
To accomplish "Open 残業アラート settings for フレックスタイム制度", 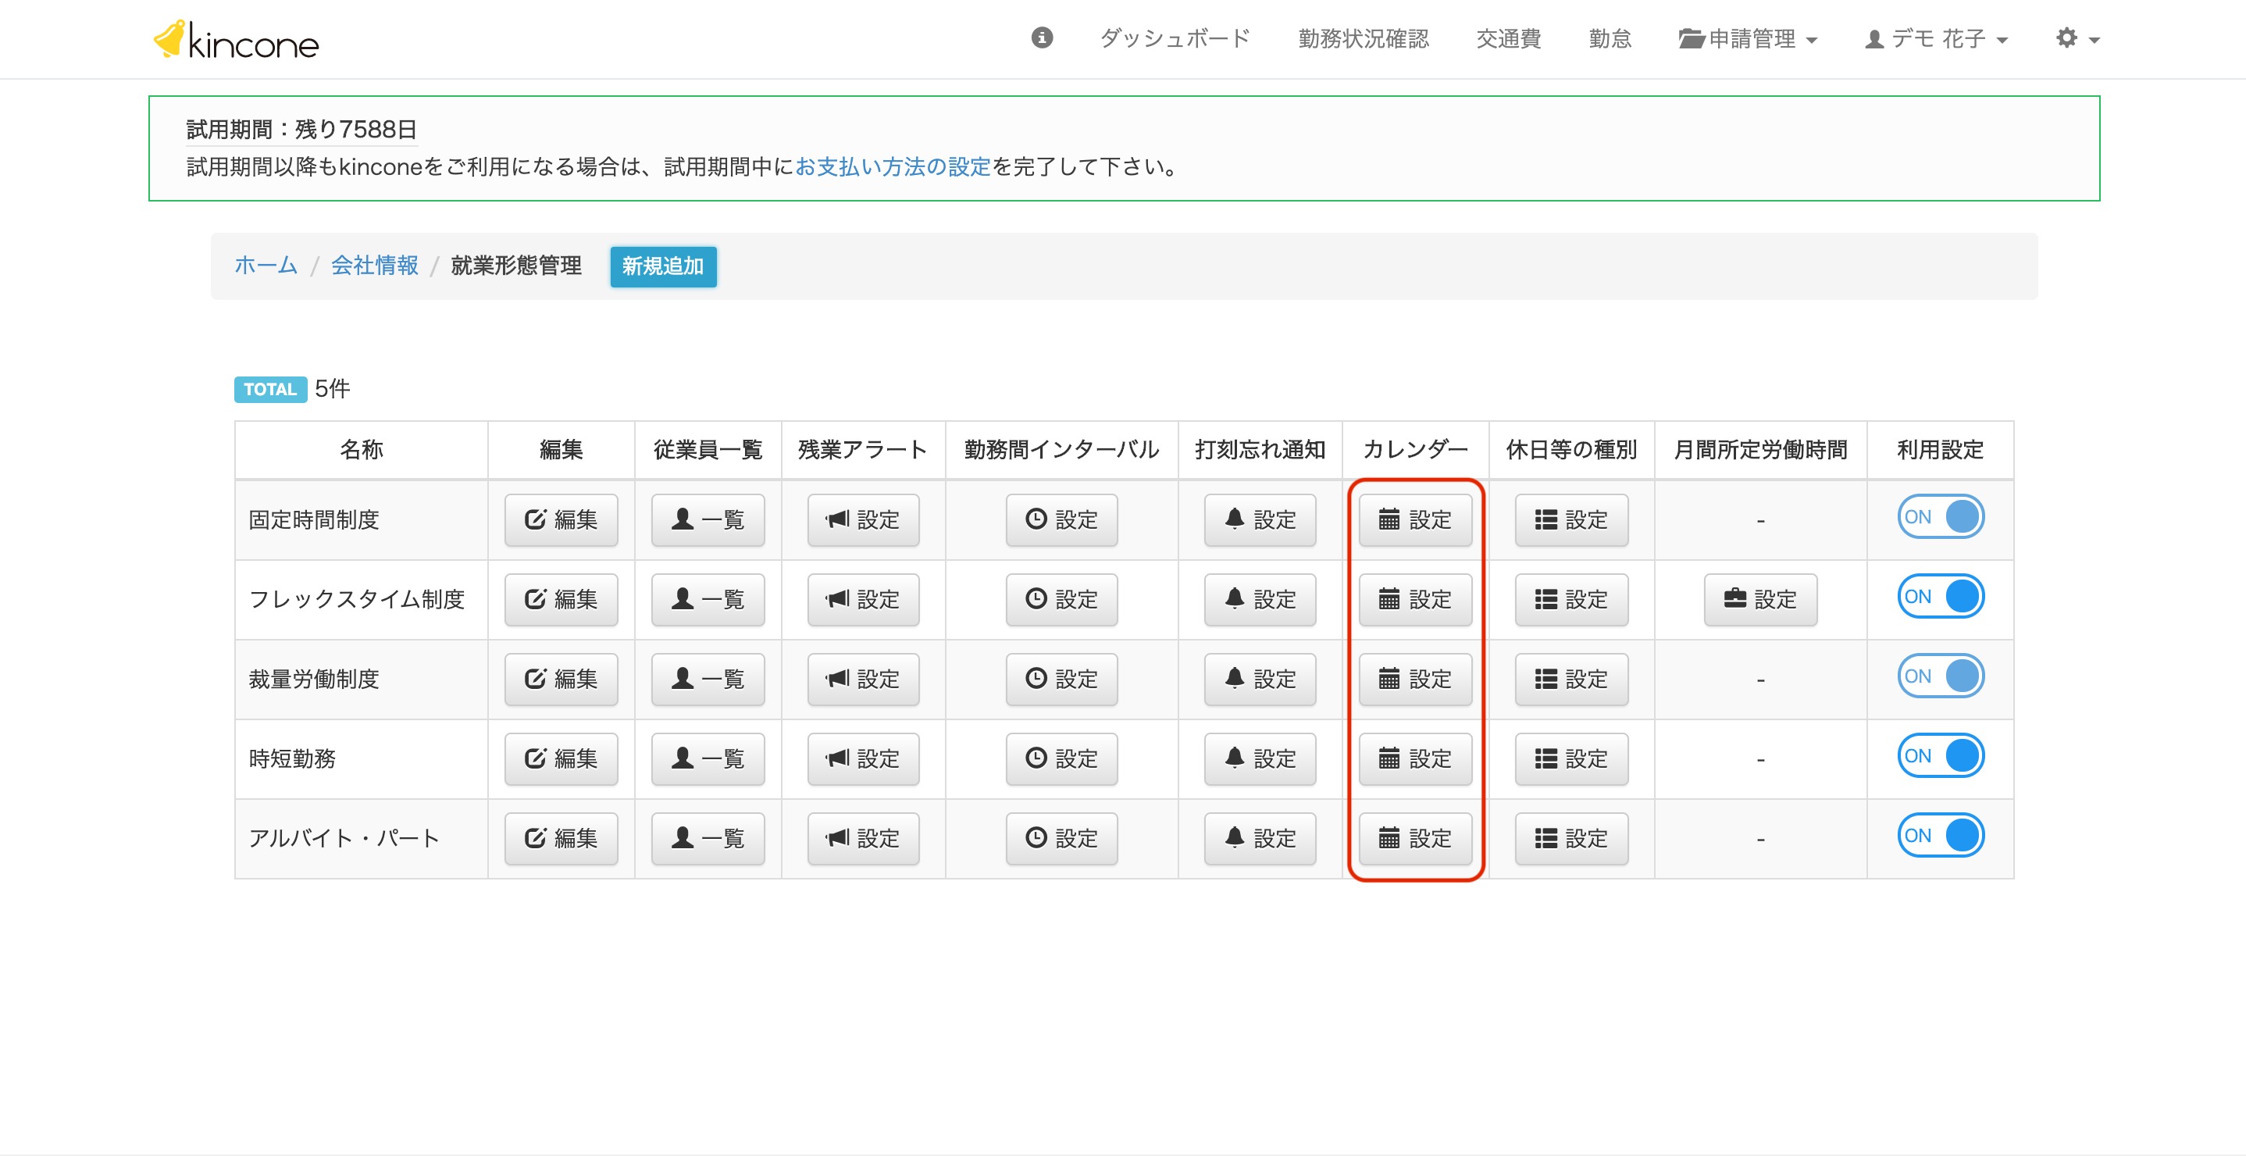I will (x=862, y=599).
